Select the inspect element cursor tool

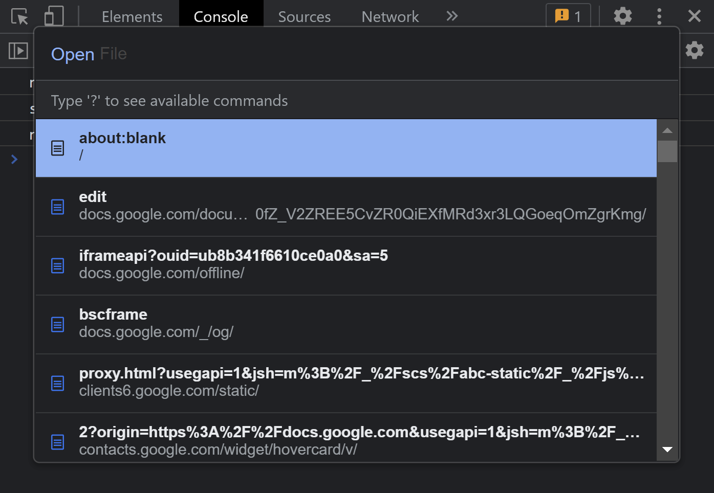(20, 15)
